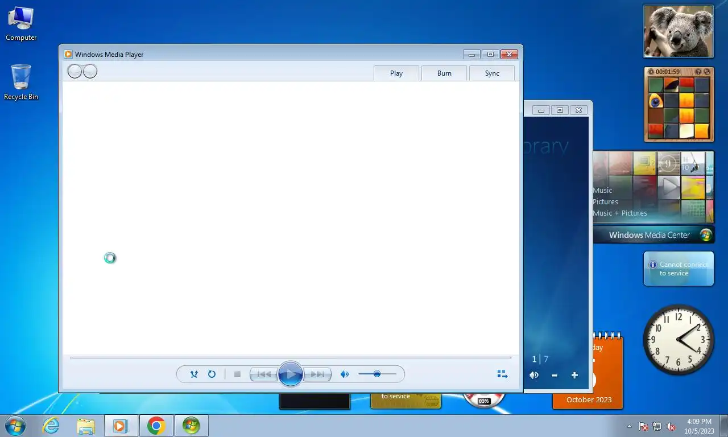Click the Windows Media Center taskbar button
The image size is (728, 437).
pos(191,426)
